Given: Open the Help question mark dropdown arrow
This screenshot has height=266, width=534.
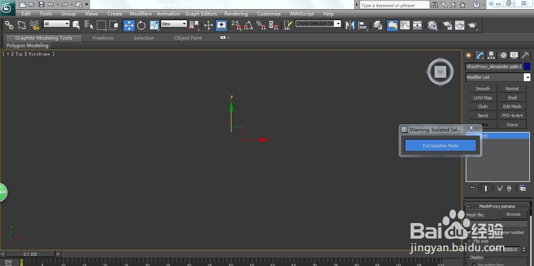Looking at the screenshot, I should [484, 5].
